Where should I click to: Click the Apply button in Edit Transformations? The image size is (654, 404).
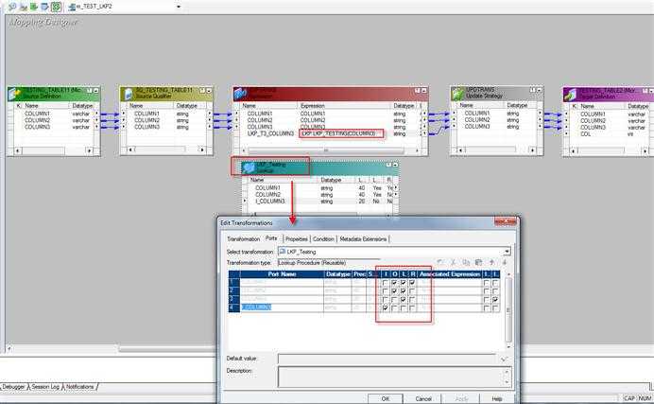coord(461,398)
